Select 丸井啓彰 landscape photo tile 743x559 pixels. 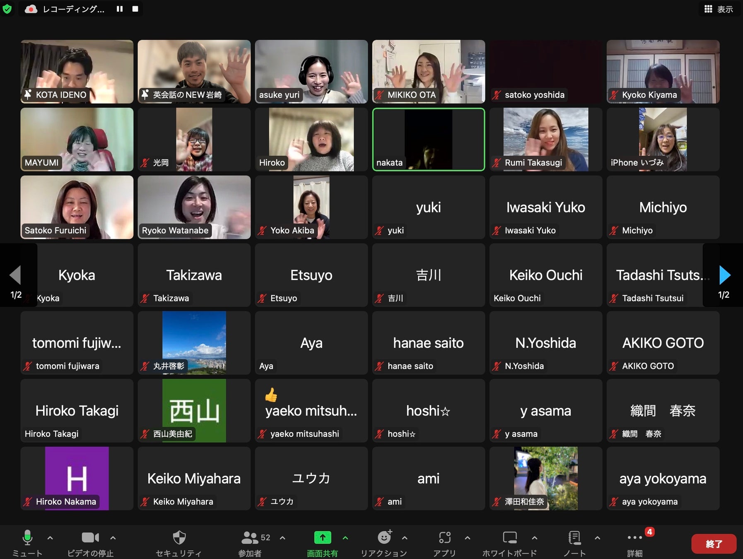coord(194,343)
